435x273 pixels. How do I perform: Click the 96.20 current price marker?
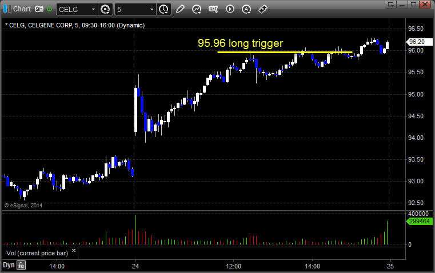click(x=419, y=42)
